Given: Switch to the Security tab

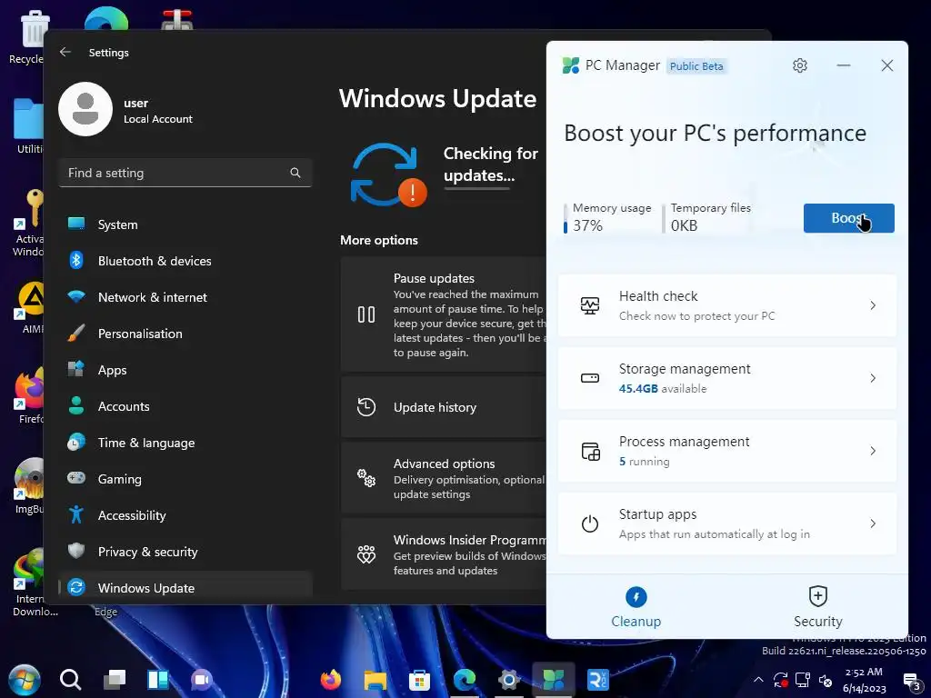Looking at the screenshot, I should click(x=817, y=606).
